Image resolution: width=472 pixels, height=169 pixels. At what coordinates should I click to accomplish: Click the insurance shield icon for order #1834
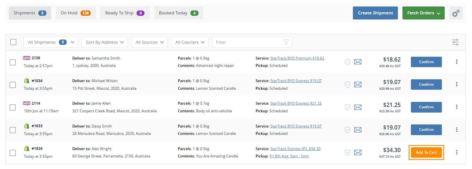click(x=348, y=84)
